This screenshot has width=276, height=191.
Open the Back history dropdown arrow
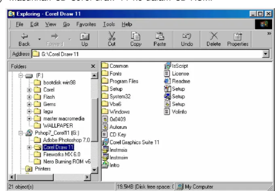pyautogui.click(x=40, y=39)
